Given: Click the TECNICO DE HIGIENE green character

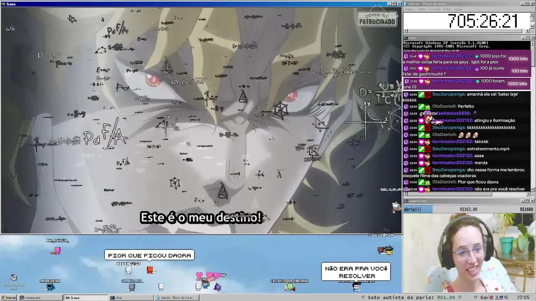Looking at the screenshot, I should click(289, 287).
